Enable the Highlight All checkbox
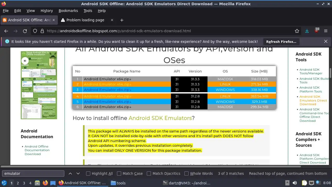332x187 pixels. (88, 173)
